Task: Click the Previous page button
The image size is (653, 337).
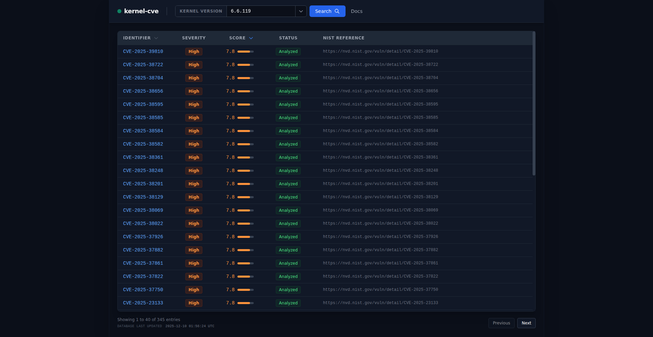Action: click(501, 323)
